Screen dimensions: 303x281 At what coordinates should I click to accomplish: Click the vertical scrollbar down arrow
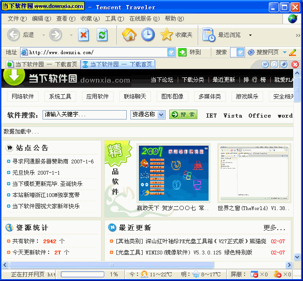pyautogui.click(x=297, y=257)
